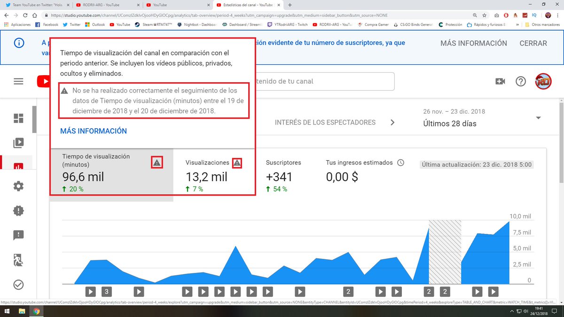
Task: Expand the Últimos 28 días date range dropdown
Action: [539, 117]
